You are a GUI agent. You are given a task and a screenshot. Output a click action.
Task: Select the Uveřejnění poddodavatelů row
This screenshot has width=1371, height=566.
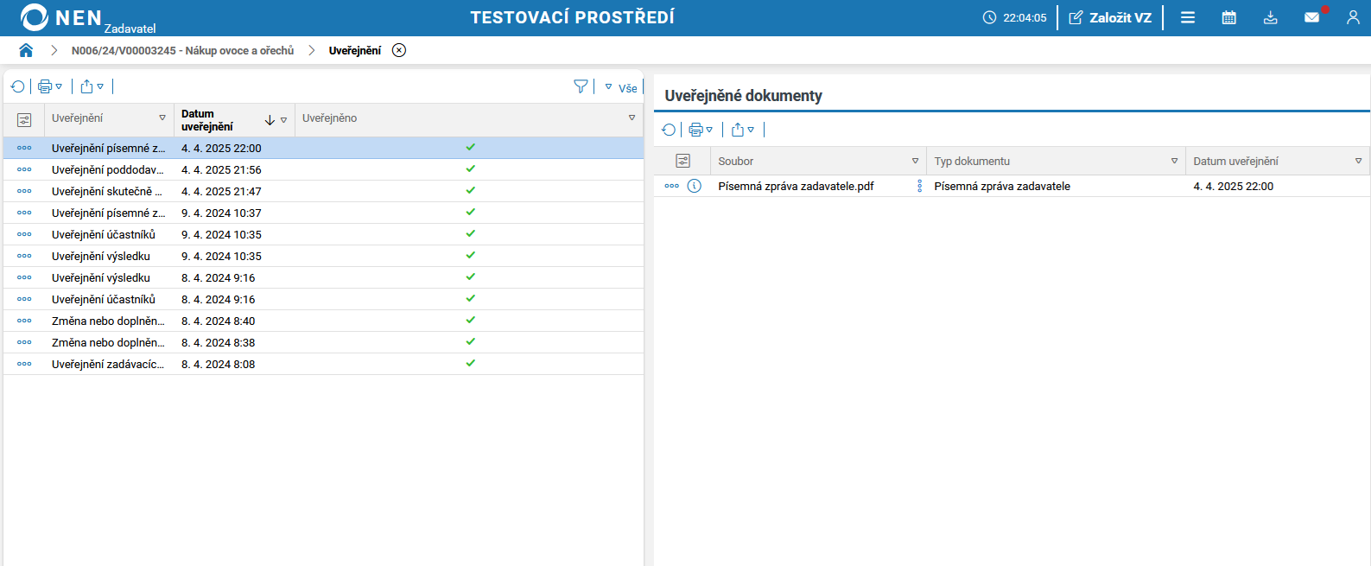[x=107, y=170]
